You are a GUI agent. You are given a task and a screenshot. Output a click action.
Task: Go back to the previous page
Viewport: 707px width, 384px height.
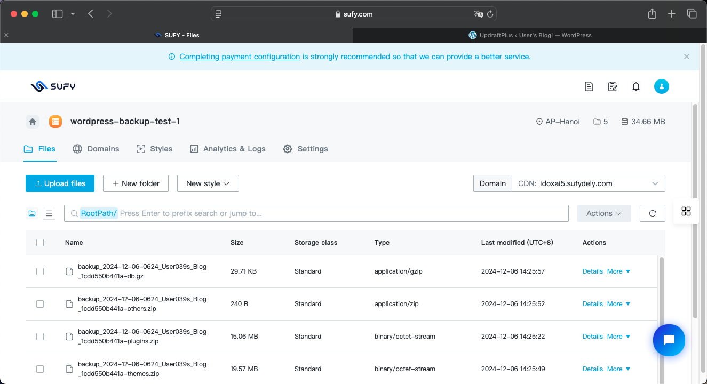click(x=91, y=14)
